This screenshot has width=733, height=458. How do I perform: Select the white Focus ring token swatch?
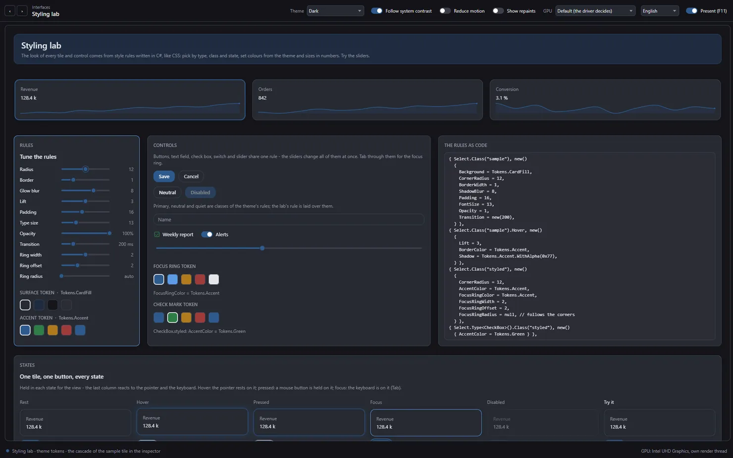[213, 279]
